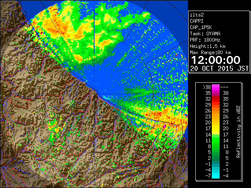The width and height of the screenshot is (251, 188).
Task: Pick the bright green 11–14 legend band
Action: [216, 140]
